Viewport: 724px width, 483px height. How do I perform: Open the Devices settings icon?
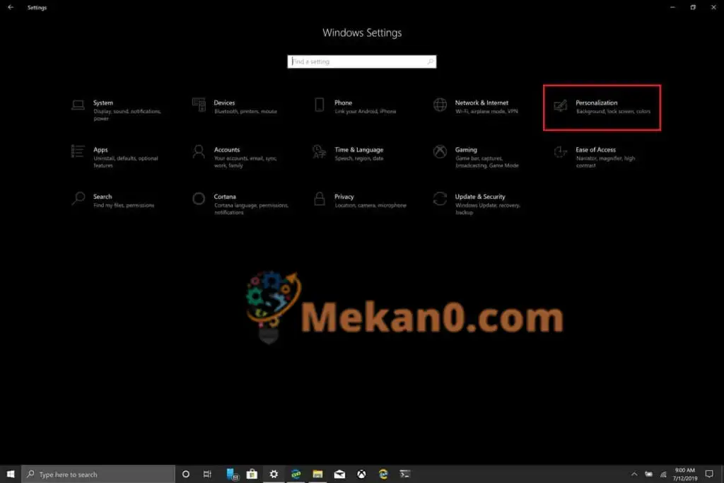click(199, 105)
